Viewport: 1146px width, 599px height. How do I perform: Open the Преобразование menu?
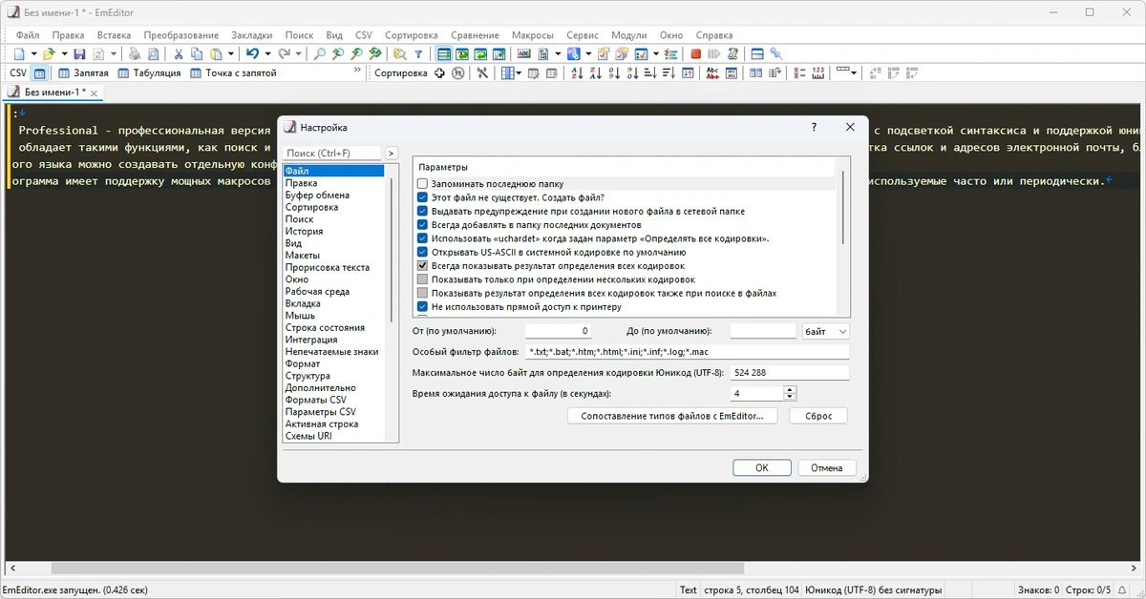point(181,35)
